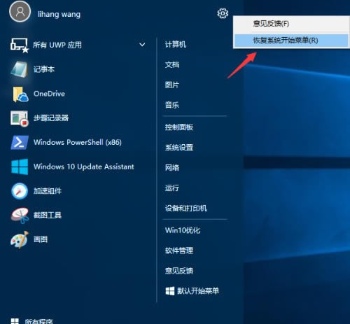
Task: Launch 画图 via its paint palette icon
Action: 20,239
